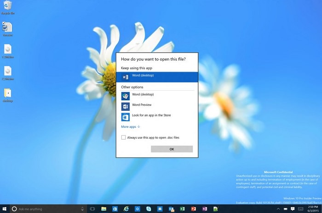Viewport: 322px width, 213px height.
Task: Show hidden system tray icons chevron
Action: click(278, 209)
